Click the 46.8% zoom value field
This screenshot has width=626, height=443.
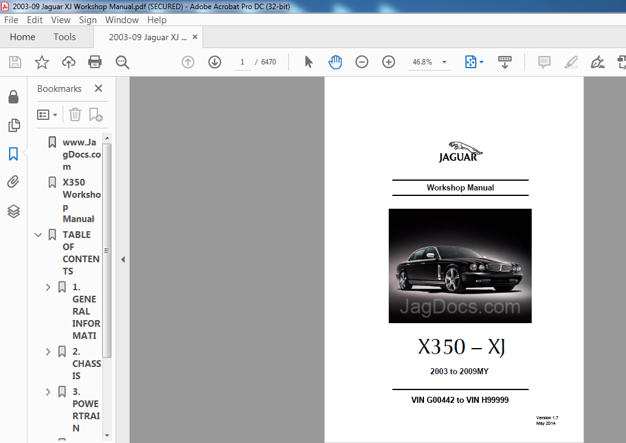(422, 62)
